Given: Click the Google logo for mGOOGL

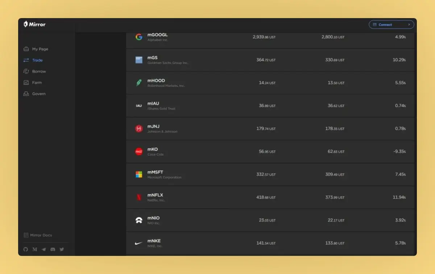Looking at the screenshot, I should 139,37.
